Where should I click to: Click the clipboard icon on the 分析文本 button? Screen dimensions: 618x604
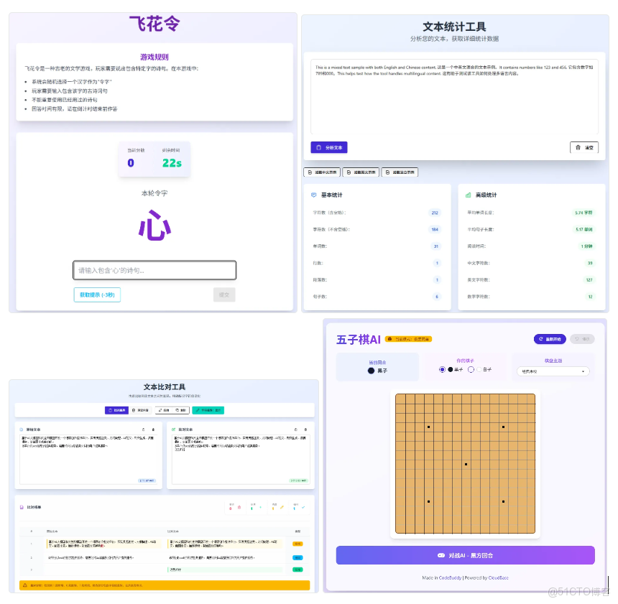[x=318, y=148]
